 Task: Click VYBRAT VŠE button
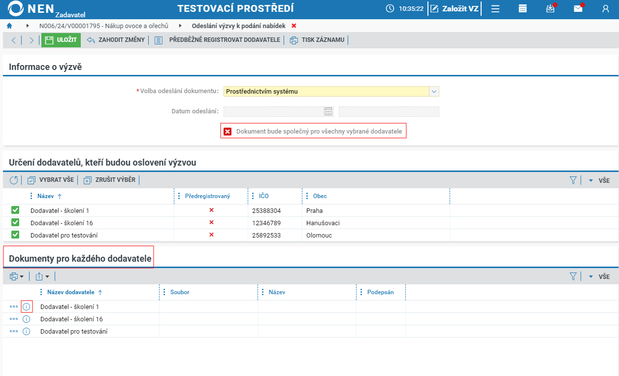click(x=51, y=180)
